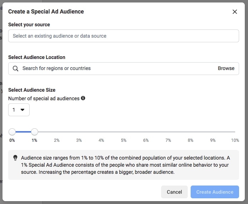This screenshot has height=204, width=248.
Task: Open the number of audiences dropdown
Action: [19, 110]
